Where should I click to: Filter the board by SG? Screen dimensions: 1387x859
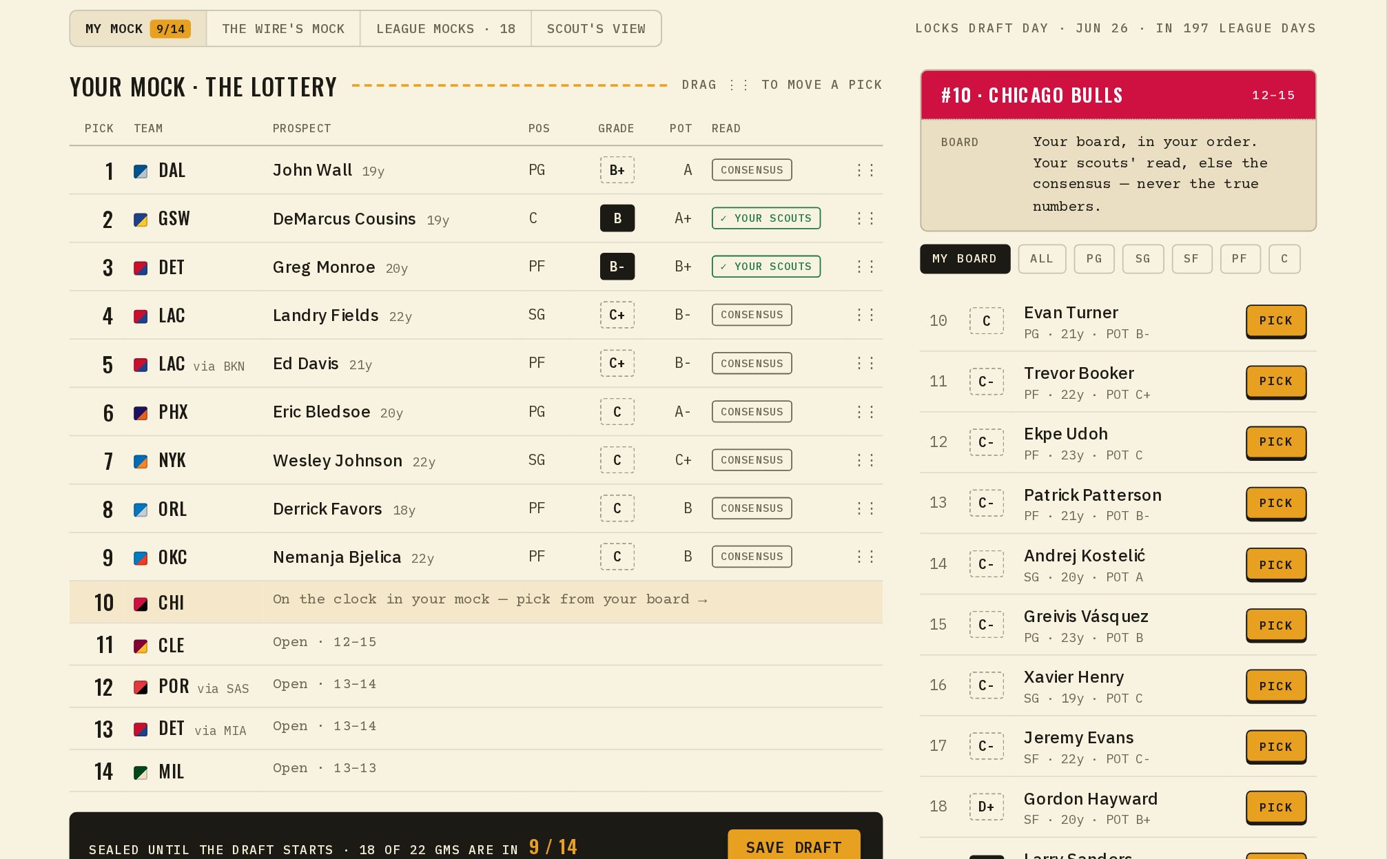point(1143,259)
